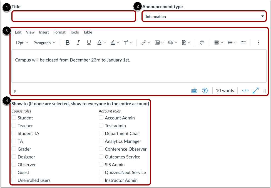Open the font size dropdown
271x188 pixels.
coord(21,42)
